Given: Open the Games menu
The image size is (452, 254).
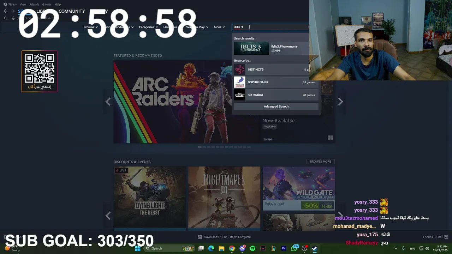Looking at the screenshot, I should pyautogui.click(x=47, y=4).
